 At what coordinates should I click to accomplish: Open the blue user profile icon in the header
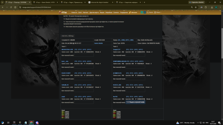point(145,12)
